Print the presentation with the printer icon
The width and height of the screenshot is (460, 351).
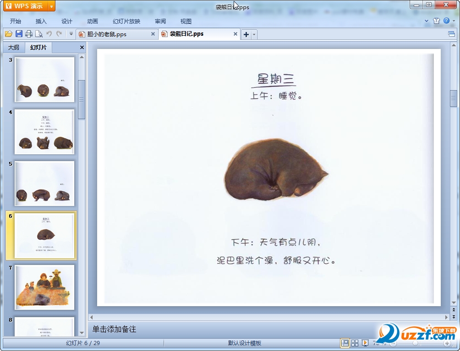click(x=29, y=34)
